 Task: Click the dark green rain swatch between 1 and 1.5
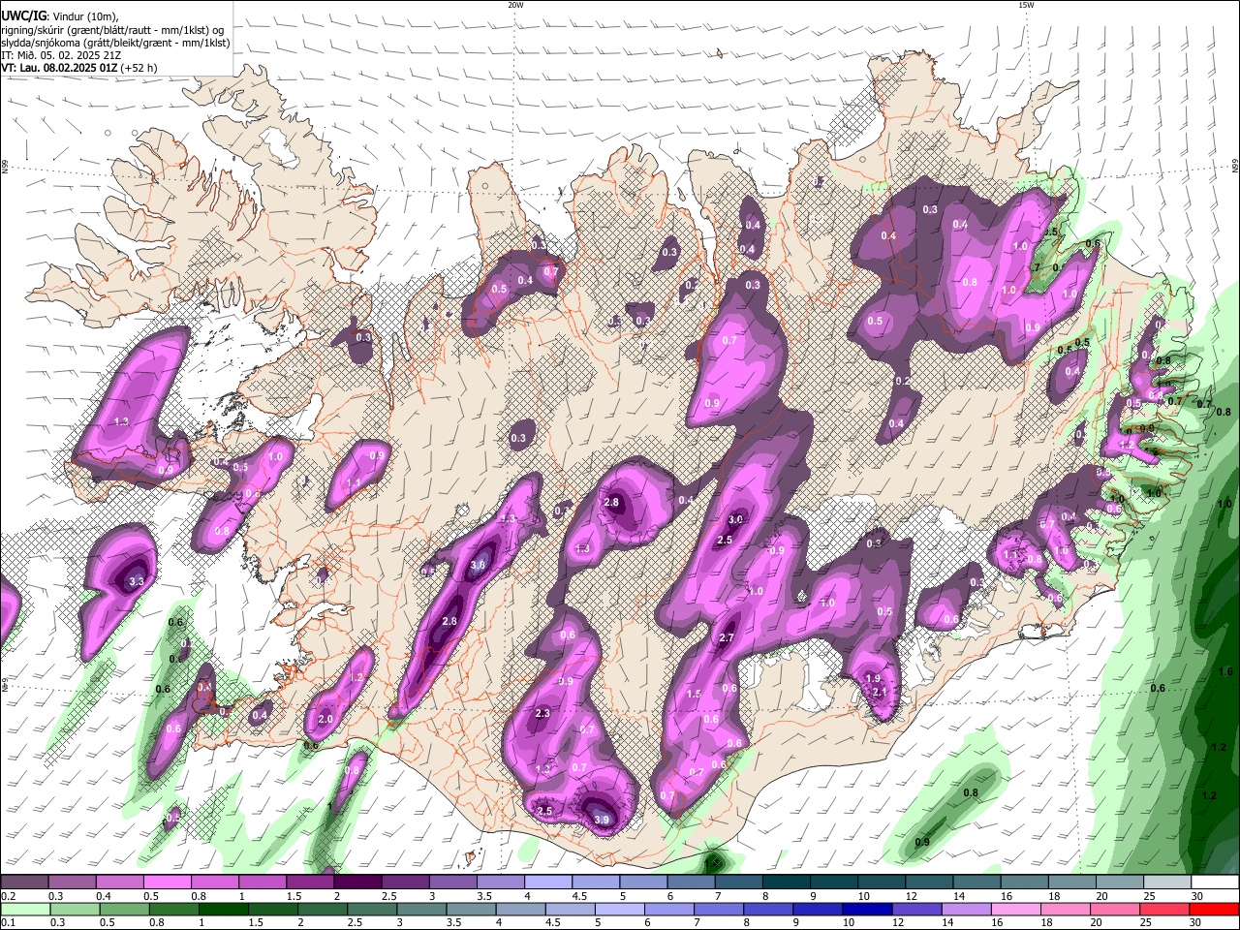223,910
